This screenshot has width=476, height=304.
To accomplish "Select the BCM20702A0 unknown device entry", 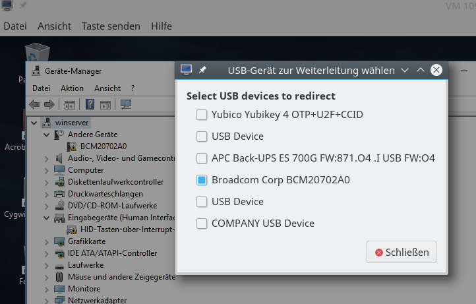I will tap(104, 146).
